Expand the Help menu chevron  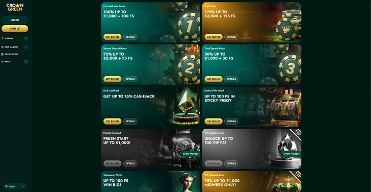(x=26, y=62)
